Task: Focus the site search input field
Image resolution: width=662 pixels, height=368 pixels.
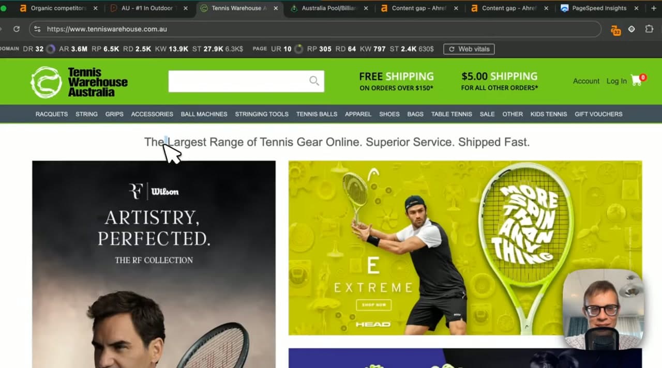Action: point(239,81)
